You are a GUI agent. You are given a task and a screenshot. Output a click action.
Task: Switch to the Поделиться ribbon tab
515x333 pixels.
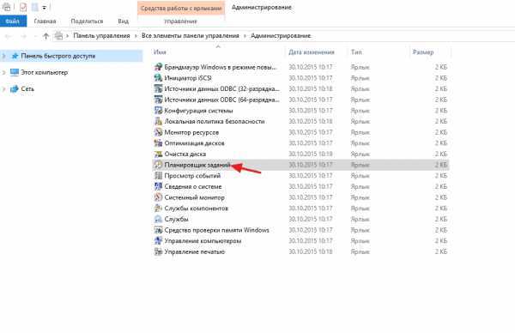(87, 21)
